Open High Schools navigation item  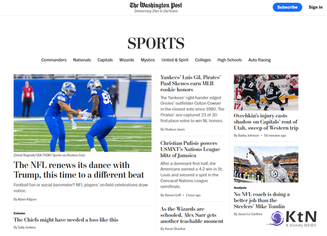(x=229, y=60)
